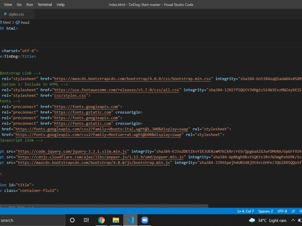Screen dimensions: 302x226
Task: Change end of line sequence LF
Action: point(293,211)
